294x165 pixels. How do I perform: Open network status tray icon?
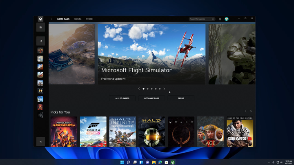(278, 163)
